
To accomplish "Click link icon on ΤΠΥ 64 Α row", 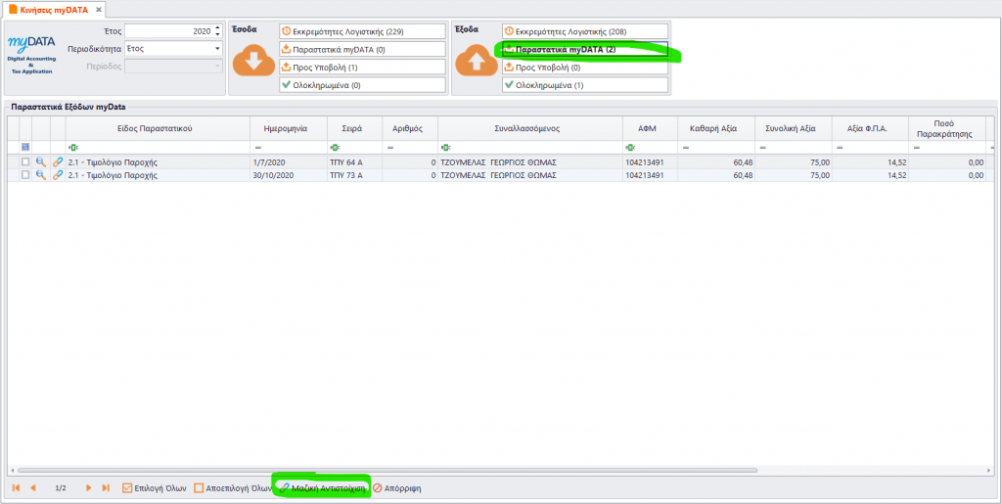I will click(58, 162).
